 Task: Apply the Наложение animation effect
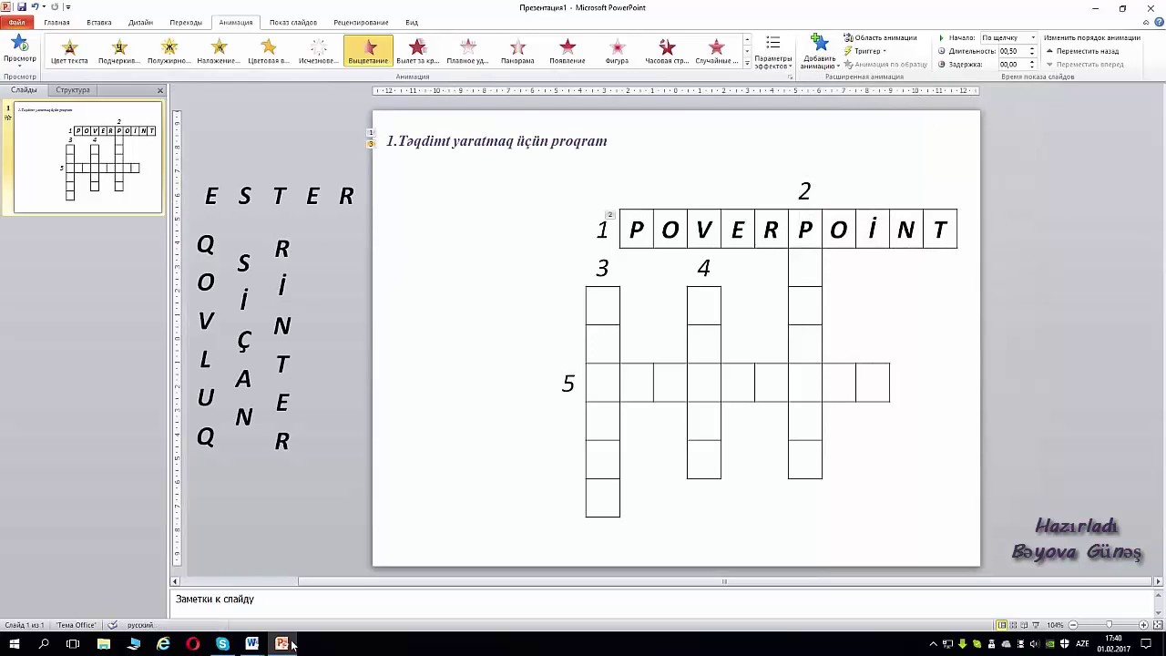[219, 51]
